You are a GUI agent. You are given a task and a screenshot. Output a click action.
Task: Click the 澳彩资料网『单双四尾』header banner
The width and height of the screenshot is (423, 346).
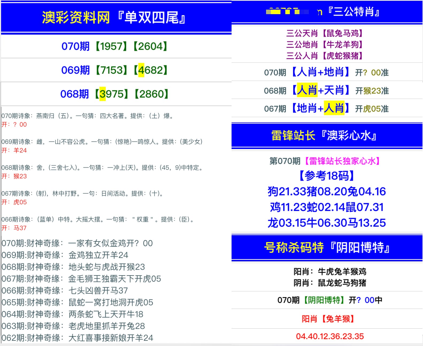pos(114,18)
